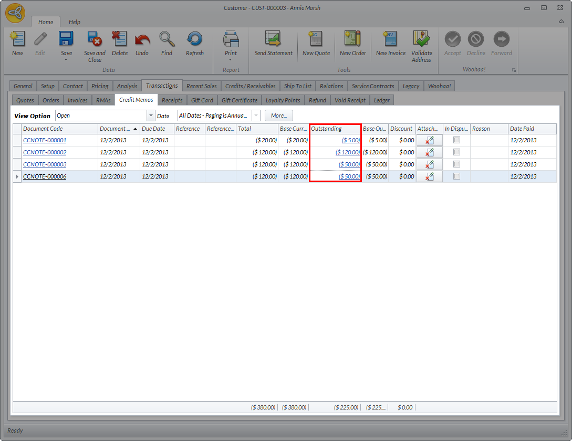Click the Validate Address icon
The width and height of the screenshot is (572, 441).
tap(421, 40)
